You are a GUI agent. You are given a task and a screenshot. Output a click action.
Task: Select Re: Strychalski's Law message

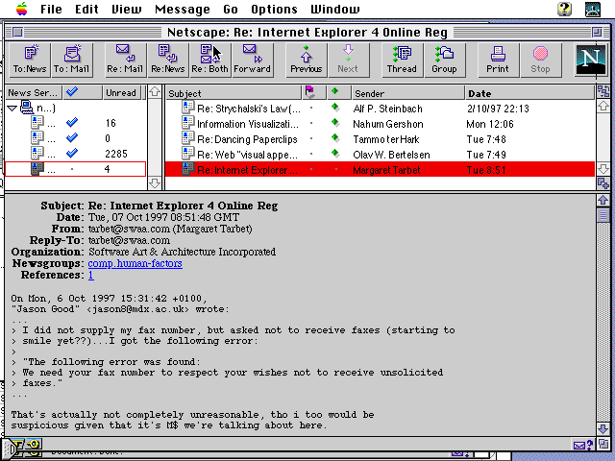tap(380, 108)
